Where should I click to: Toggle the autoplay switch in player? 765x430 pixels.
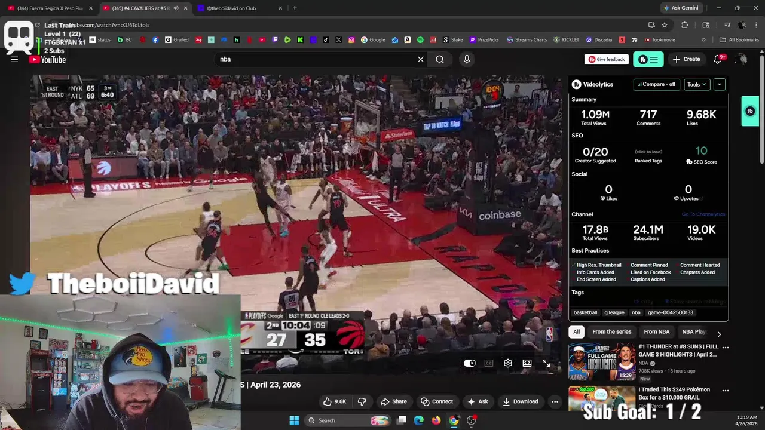tap(470, 363)
